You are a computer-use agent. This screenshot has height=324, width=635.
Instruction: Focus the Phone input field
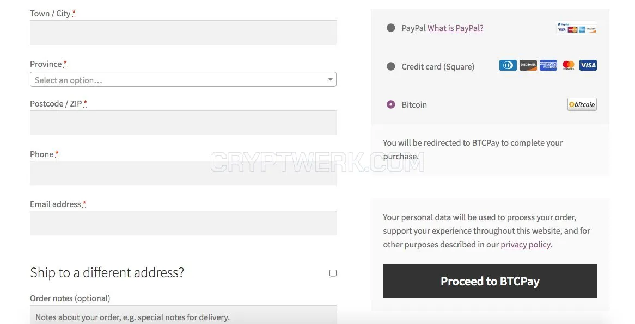[x=183, y=173]
